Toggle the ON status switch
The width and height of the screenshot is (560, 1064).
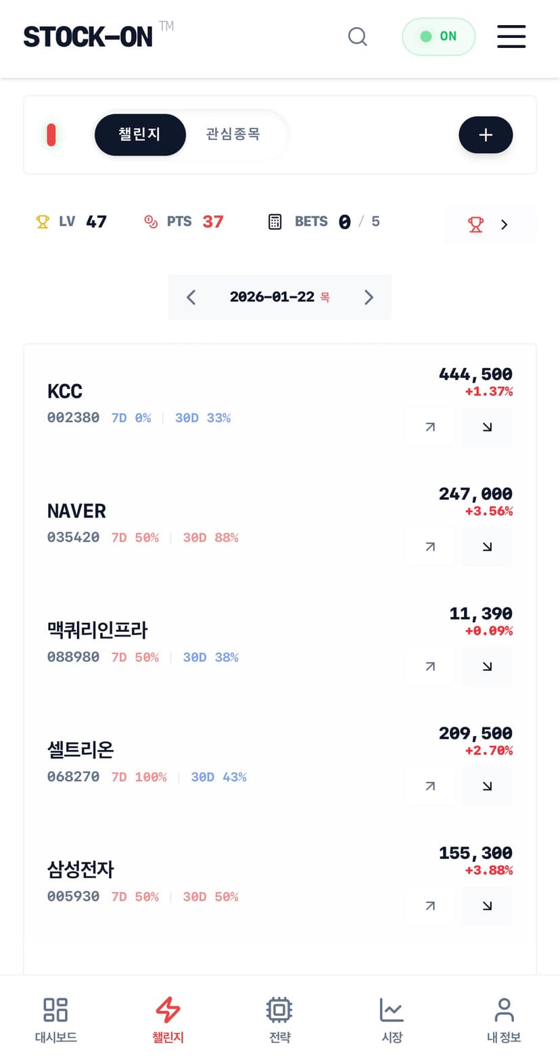438,37
